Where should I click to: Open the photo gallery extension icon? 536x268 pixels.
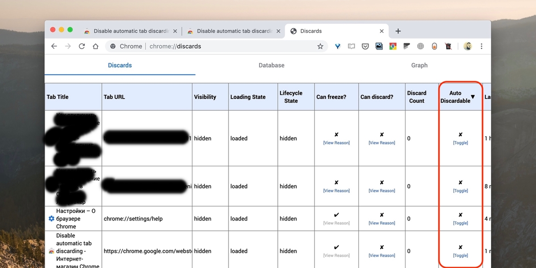coord(379,46)
